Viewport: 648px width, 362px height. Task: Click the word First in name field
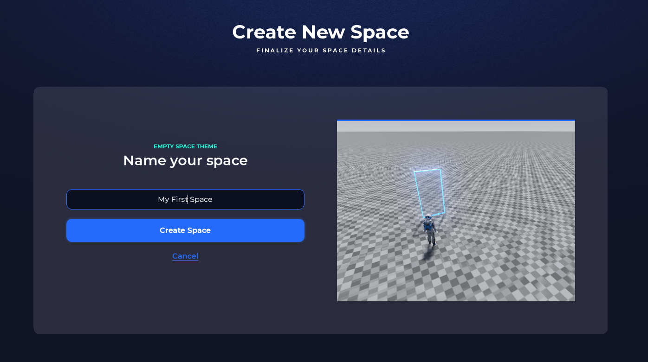click(x=179, y=199)
